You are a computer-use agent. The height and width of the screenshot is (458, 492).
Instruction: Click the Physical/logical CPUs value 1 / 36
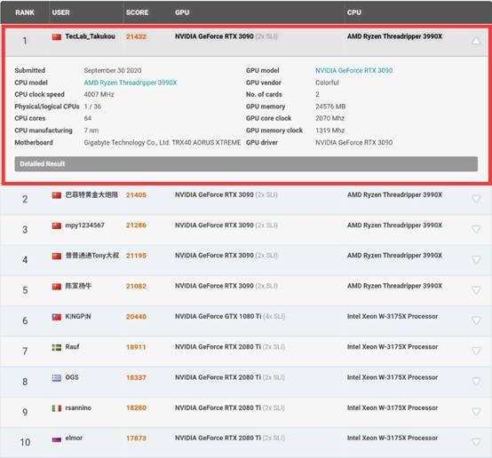pyautogui.click(x=92, y=107)
